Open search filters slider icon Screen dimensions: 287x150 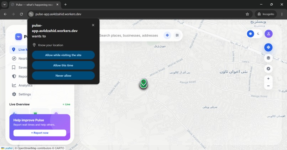(177, 35)
